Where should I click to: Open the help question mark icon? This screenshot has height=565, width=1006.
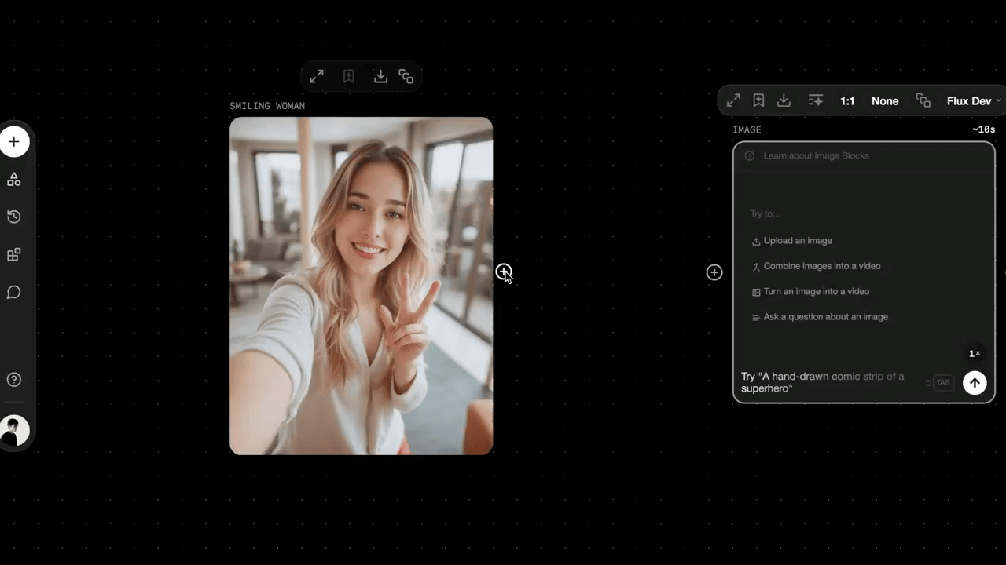(14, 380)
